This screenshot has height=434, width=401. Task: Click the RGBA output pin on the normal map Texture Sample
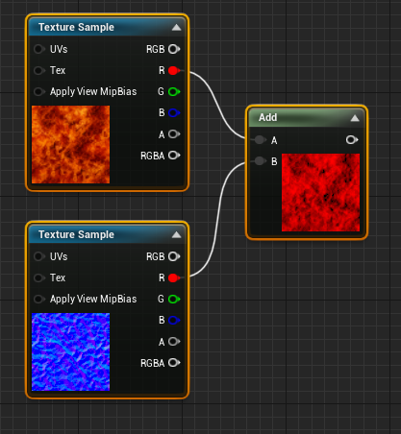coord(174,363)
